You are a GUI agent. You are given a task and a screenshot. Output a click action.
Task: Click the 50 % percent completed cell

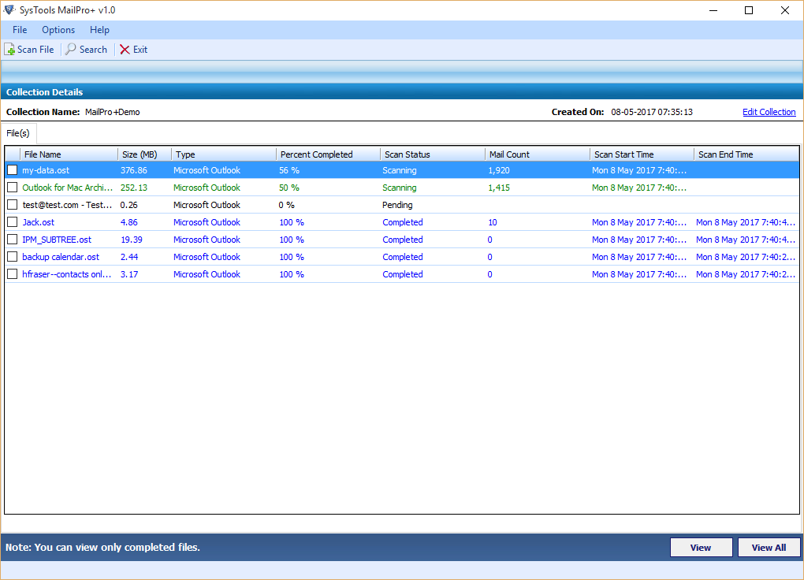(x=289, y=188)
